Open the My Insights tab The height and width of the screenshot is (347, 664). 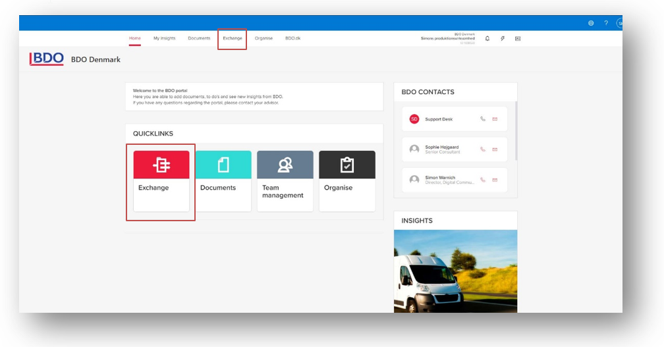[x=164, y=38]
